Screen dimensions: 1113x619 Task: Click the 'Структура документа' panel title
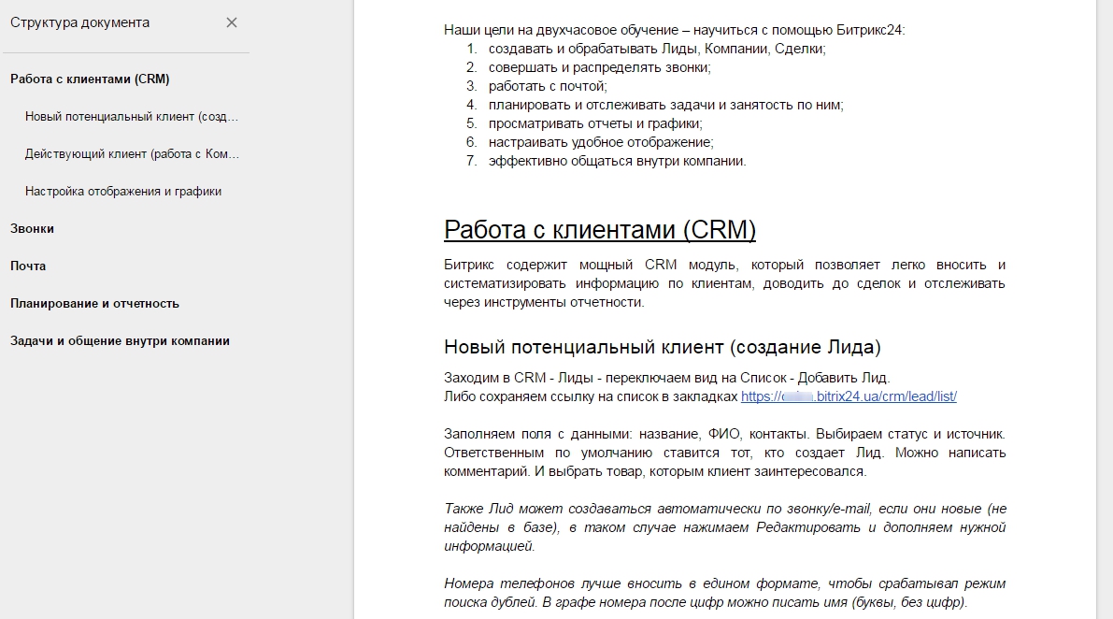pyautogui.click(x=79, y=22)
